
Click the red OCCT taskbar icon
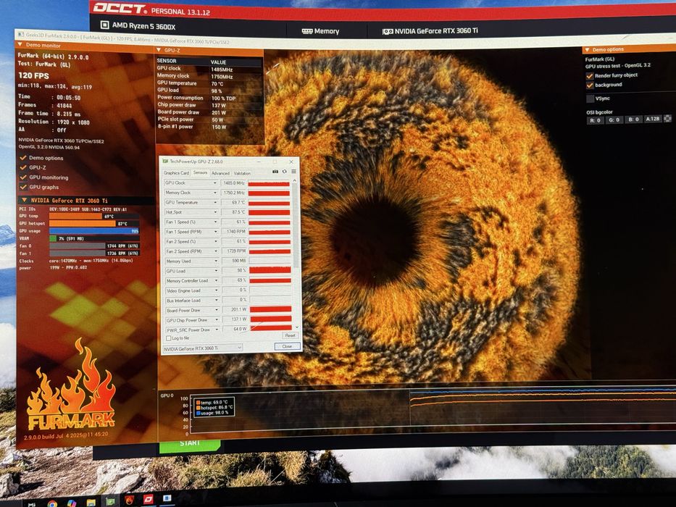pos(149,499)
